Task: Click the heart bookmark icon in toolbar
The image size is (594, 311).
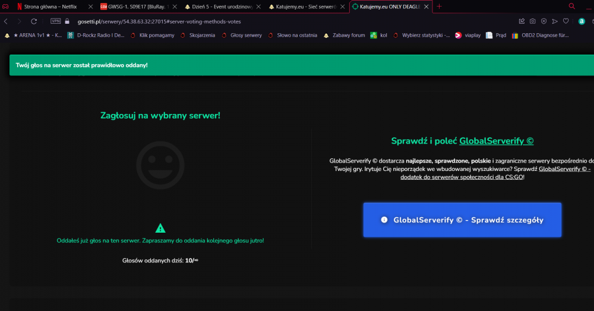Action: coord(565,21)
